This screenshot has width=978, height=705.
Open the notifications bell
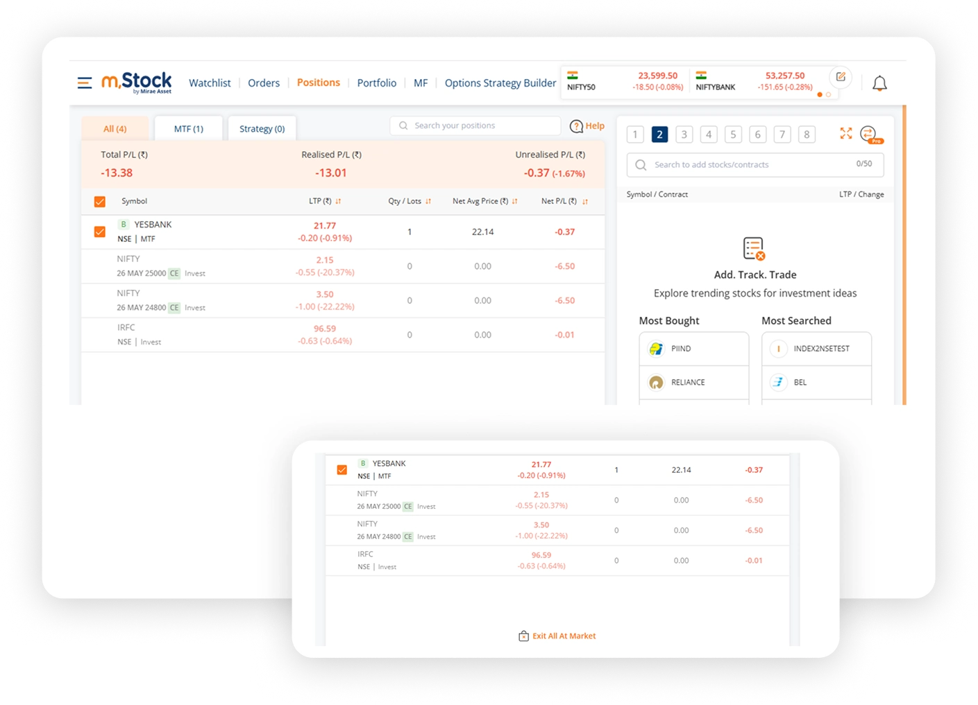pos(879,84)
